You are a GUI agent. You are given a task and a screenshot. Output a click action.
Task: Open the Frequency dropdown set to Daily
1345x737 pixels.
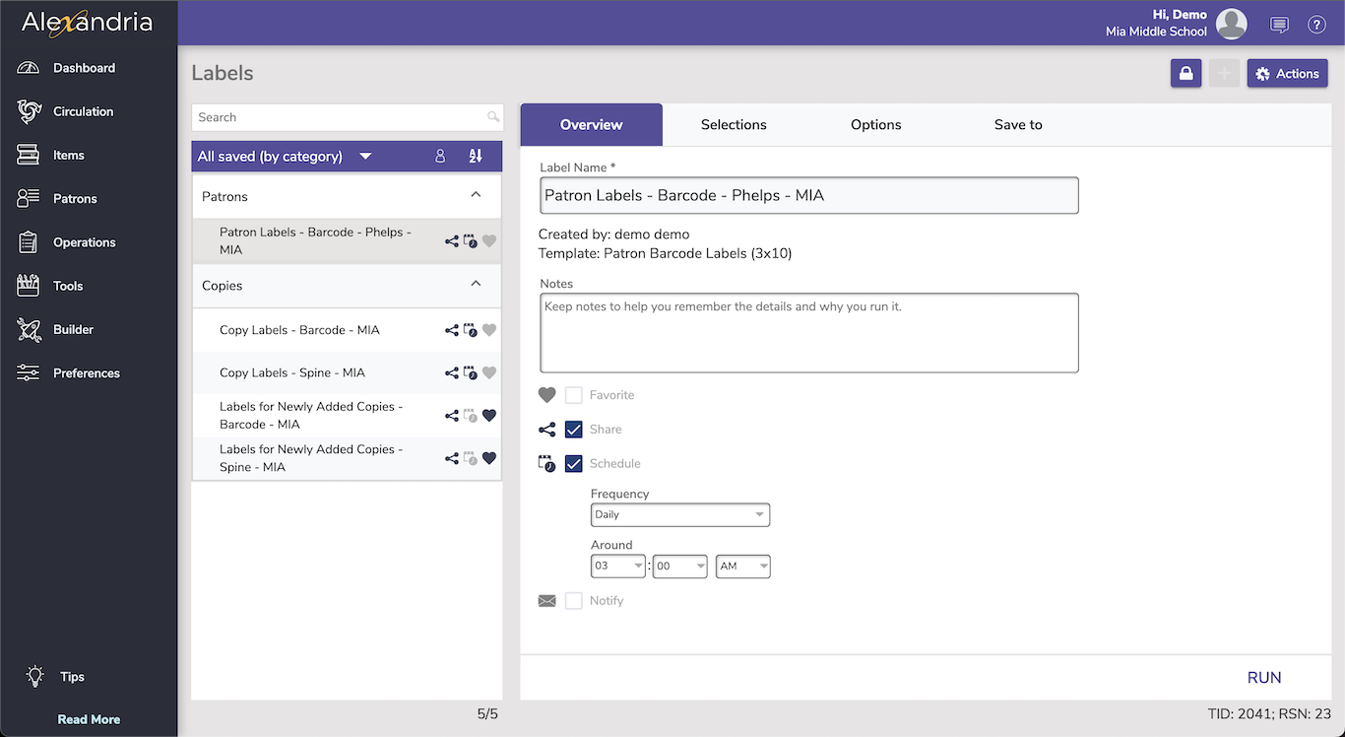(679, 514)
